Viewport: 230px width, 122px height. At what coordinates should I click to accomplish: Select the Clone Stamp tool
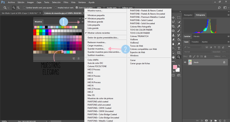pos(173,35)
